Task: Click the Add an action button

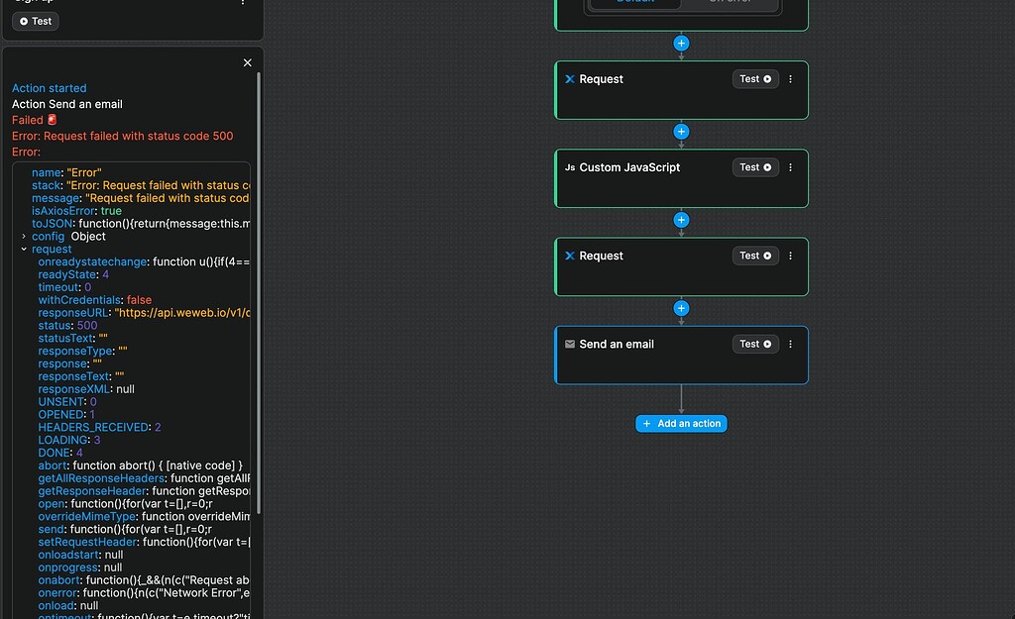Action: coord(681,422)
